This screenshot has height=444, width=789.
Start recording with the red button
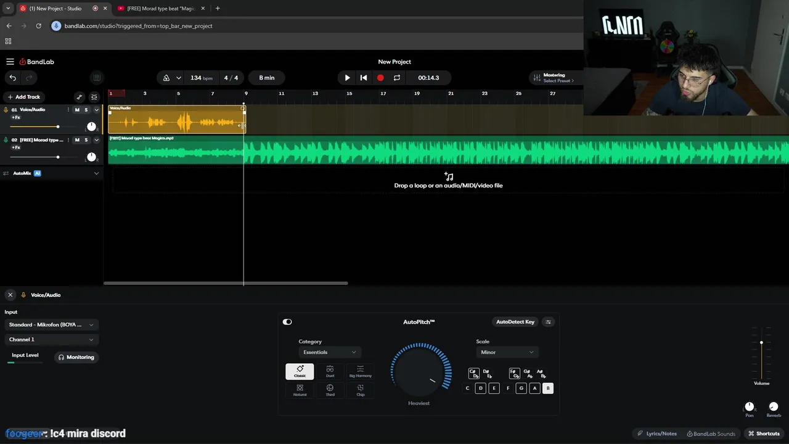[x=380, y=78]
